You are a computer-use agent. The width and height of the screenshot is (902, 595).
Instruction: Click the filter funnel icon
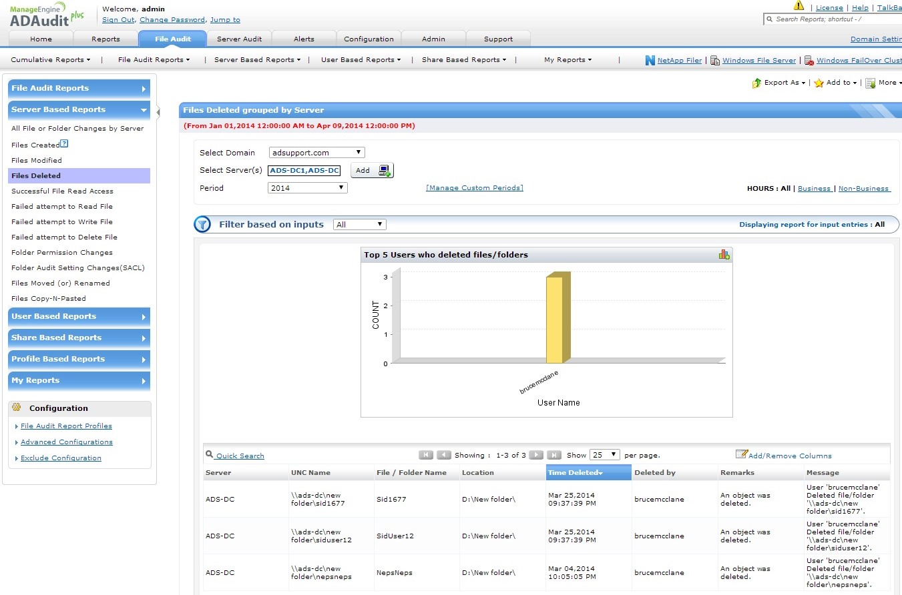pyautogui.click(x=202, y=225)
